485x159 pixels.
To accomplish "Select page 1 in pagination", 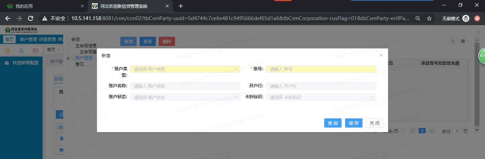I will 422,131.
